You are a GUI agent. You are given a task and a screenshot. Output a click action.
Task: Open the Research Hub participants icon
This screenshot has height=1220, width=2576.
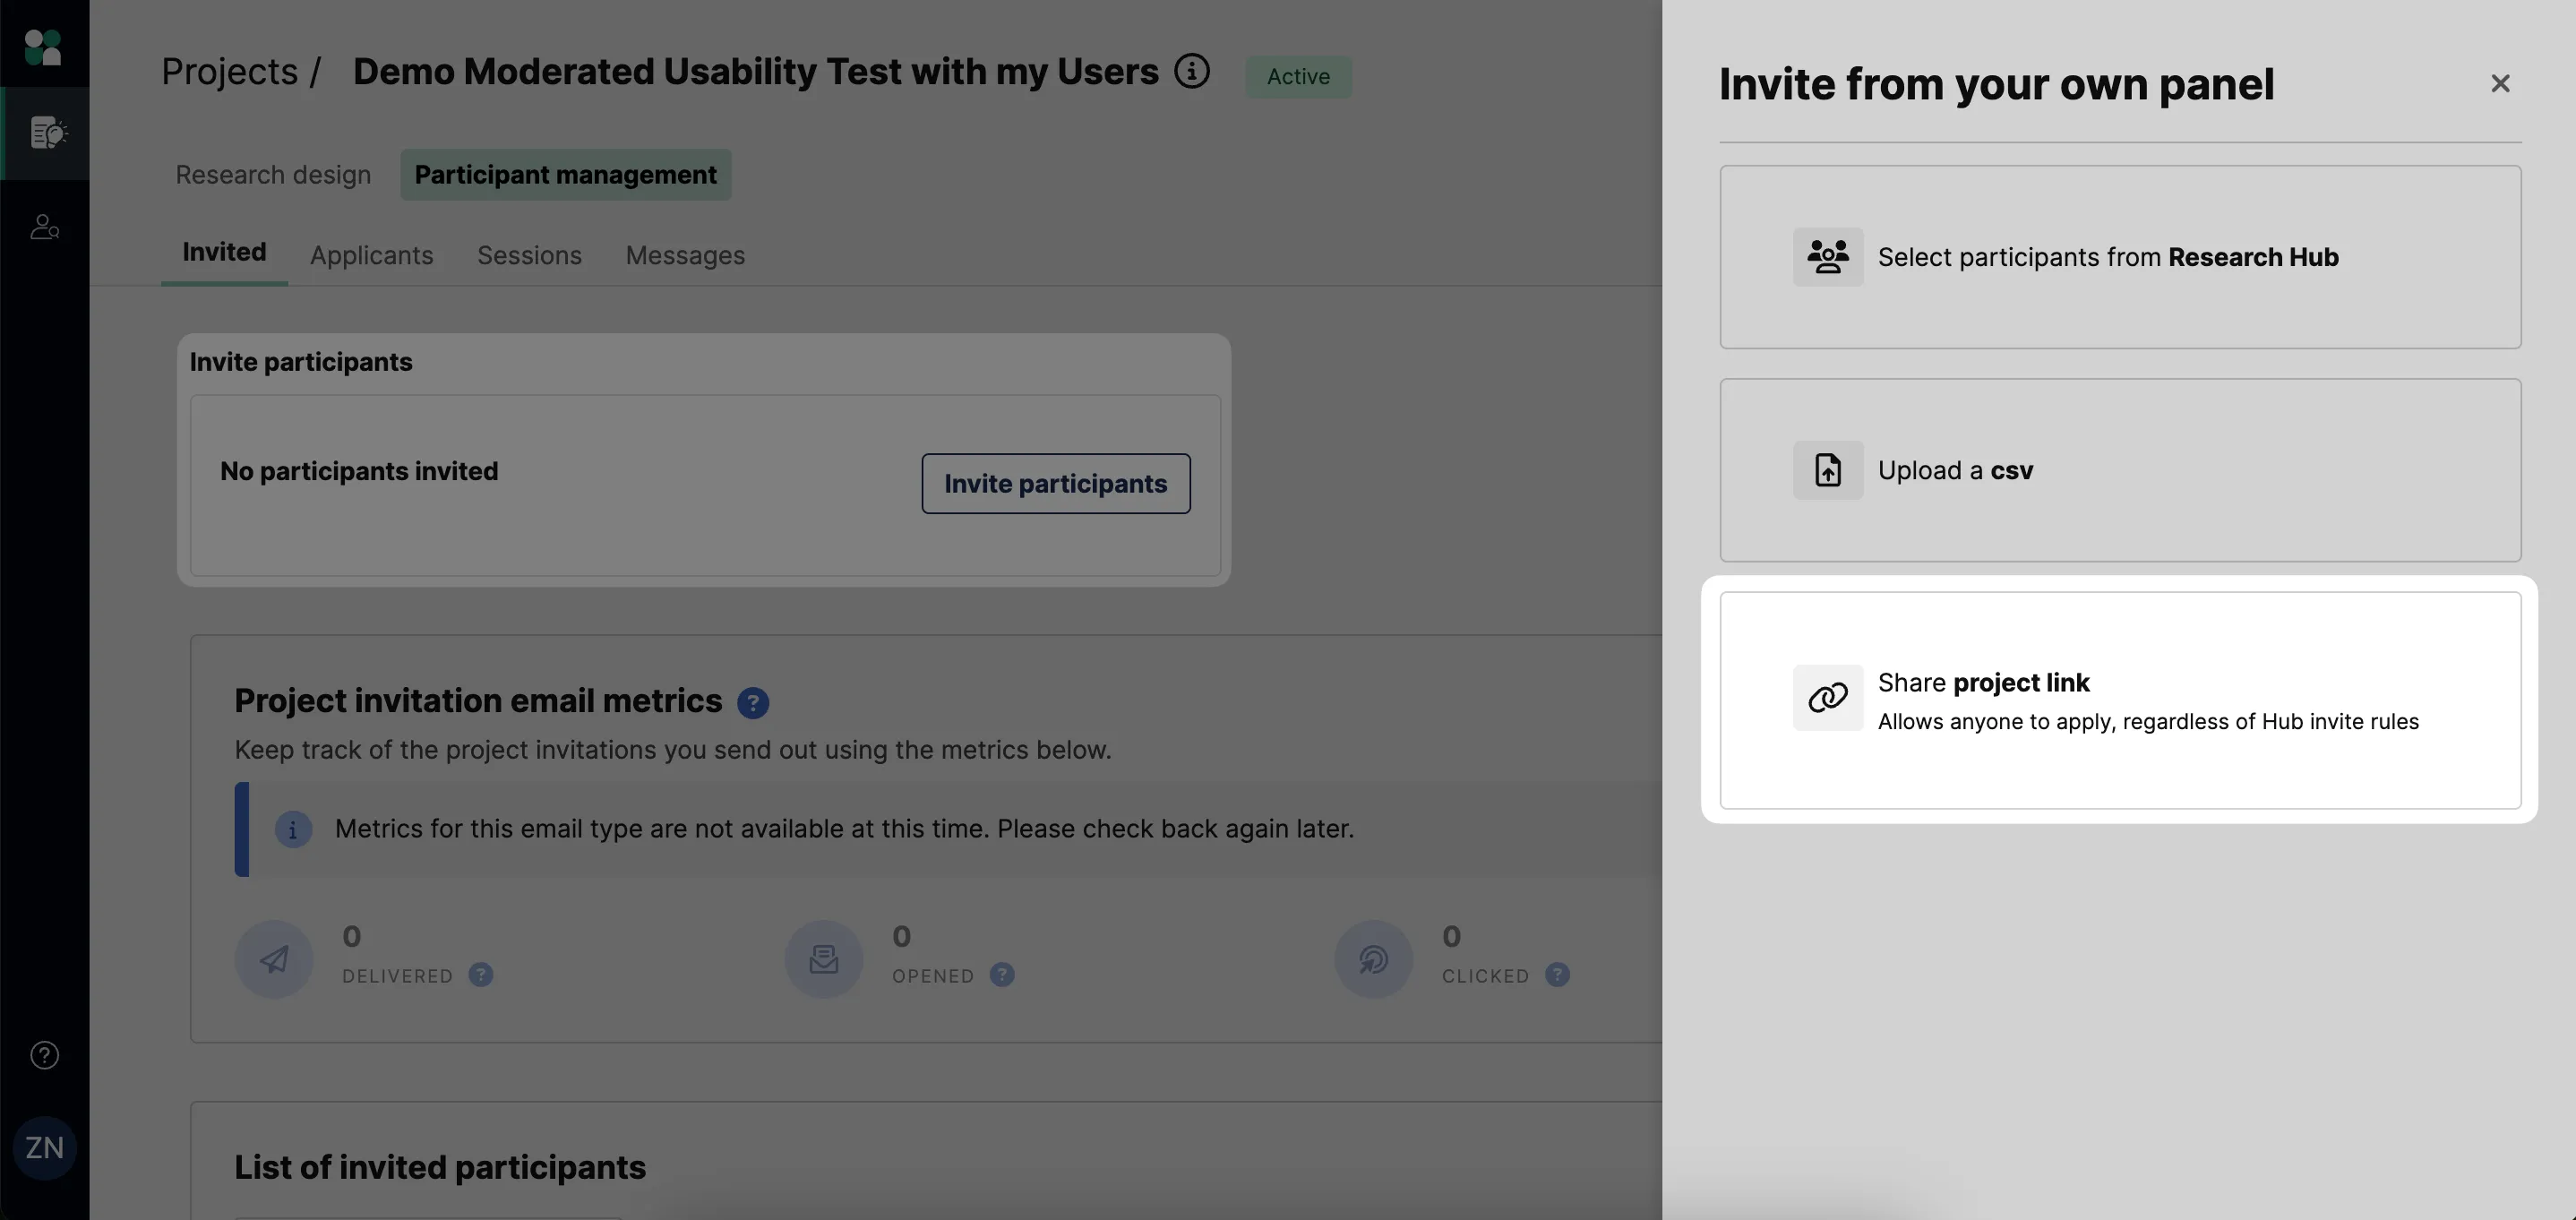(1827, 257)
